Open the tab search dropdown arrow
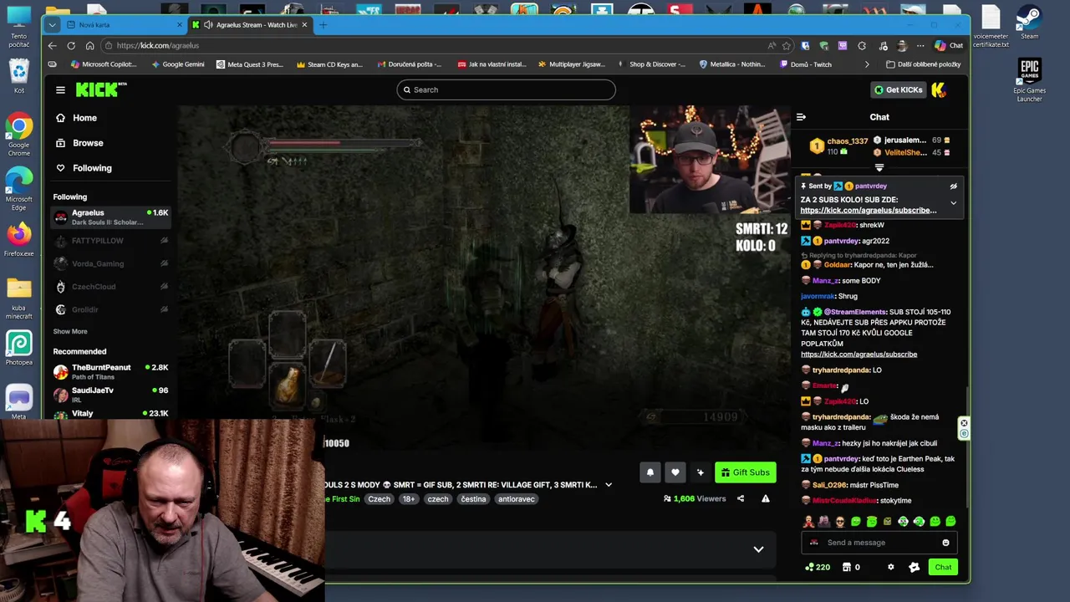 52,25
